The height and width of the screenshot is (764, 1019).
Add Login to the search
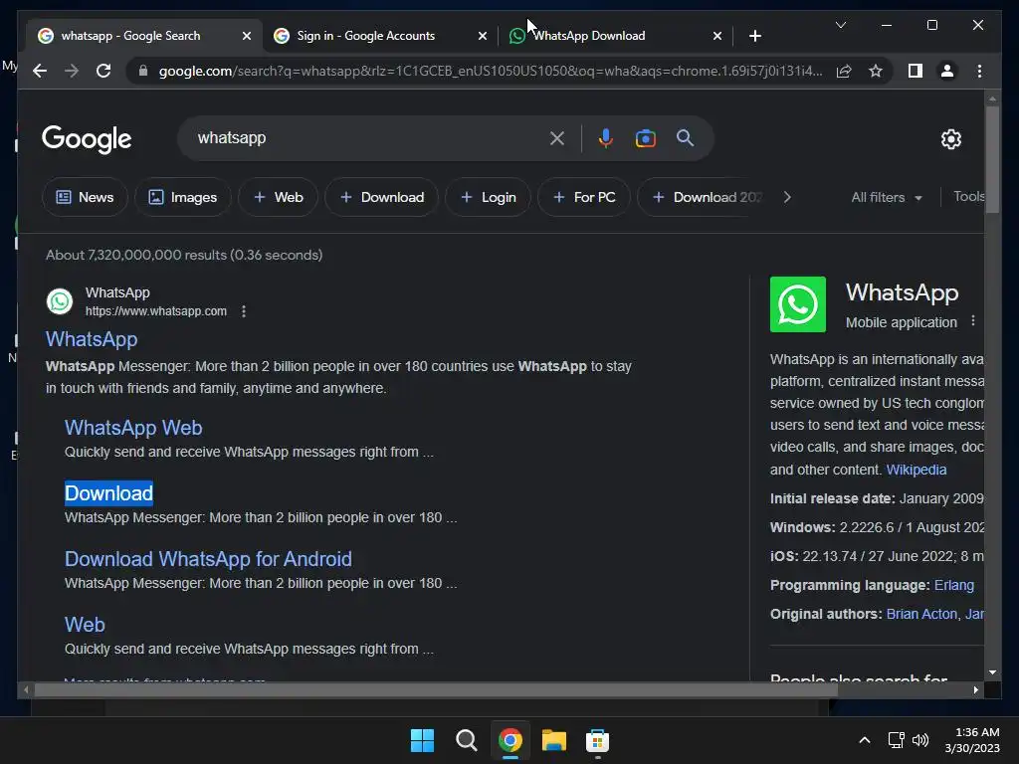click(x=488, y=197)
